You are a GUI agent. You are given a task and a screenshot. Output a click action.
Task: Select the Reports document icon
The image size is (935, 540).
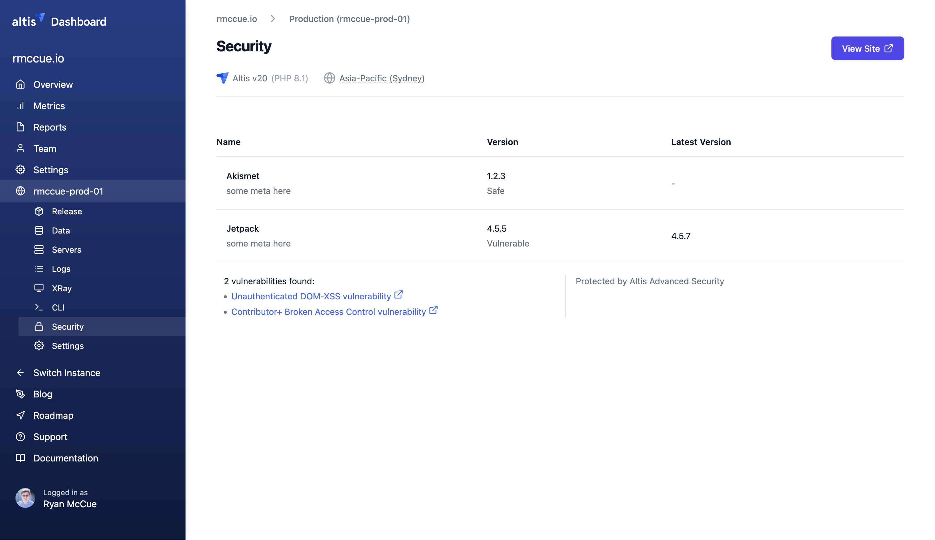click(20, 127)
